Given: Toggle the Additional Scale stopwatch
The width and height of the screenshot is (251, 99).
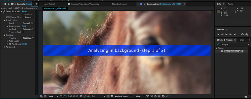Looking at the screenshot, I should tap(10, 44).
